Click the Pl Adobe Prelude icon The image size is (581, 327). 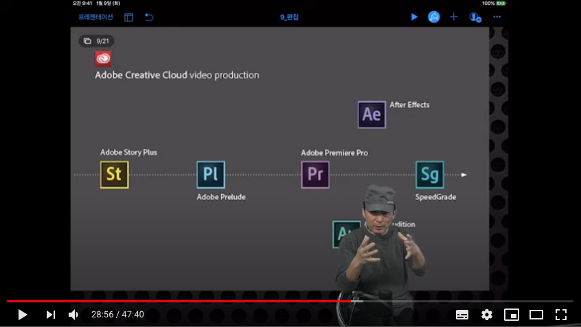click(x=211, y=175)
